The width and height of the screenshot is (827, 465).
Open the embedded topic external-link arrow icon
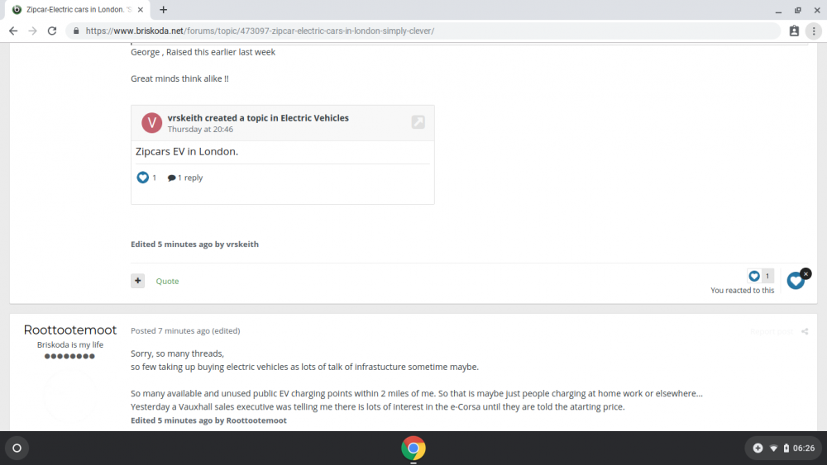[418, 122]
